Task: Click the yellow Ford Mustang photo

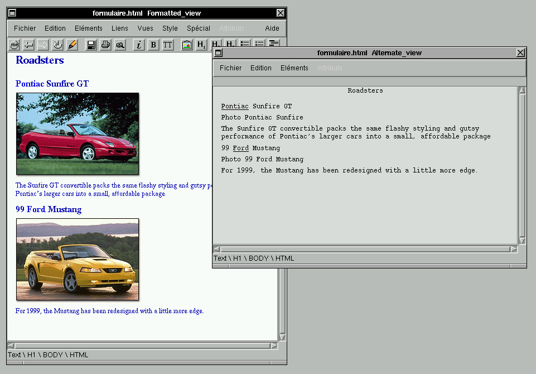Action: [78, 259]
